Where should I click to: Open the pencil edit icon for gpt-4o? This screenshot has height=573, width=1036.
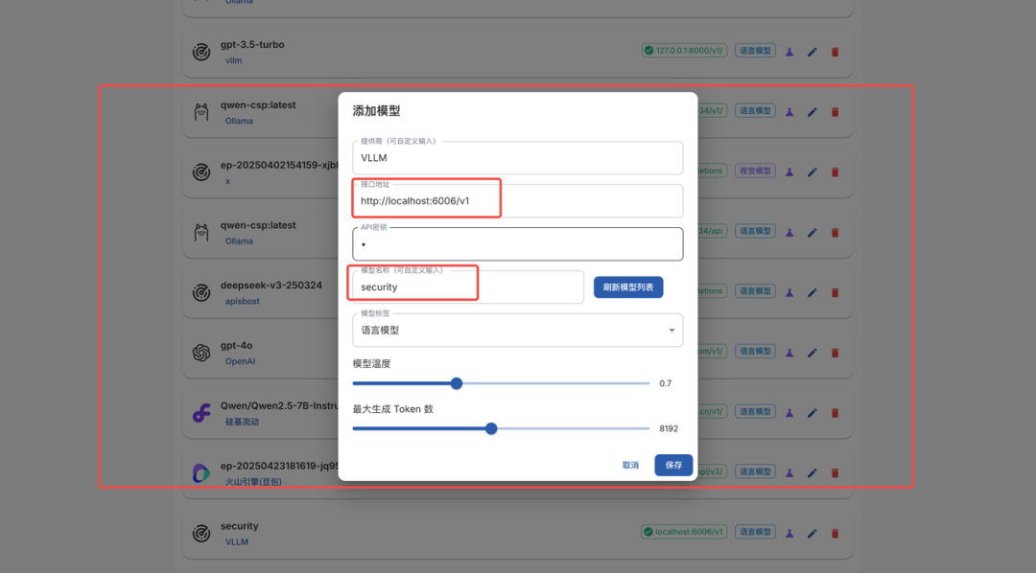point(812,353)
